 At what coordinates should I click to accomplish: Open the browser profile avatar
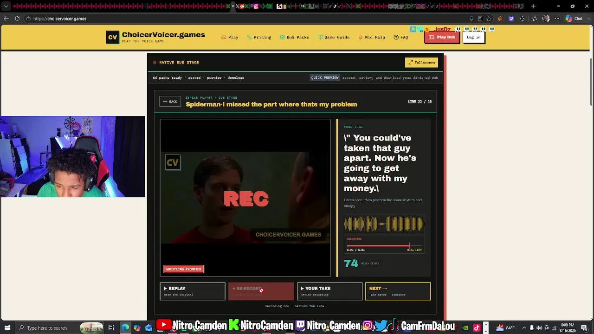pyautogui.click(x=546, y=19)
